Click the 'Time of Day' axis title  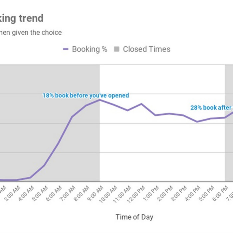point(134,217)
